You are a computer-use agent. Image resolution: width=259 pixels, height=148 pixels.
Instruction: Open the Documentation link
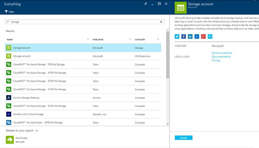221,56
